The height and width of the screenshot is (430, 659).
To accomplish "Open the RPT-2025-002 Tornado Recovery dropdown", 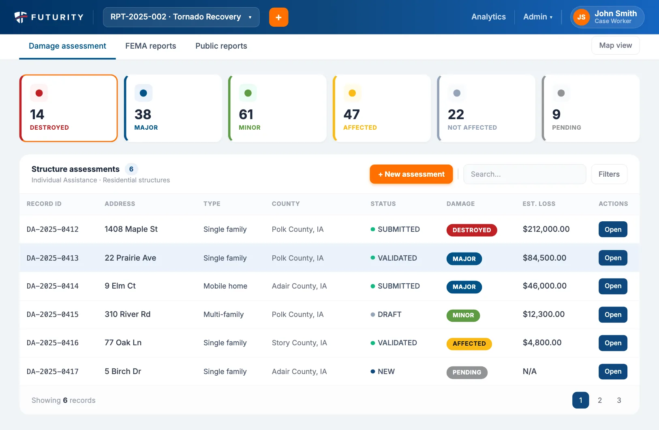I will (x=181, y=17).
